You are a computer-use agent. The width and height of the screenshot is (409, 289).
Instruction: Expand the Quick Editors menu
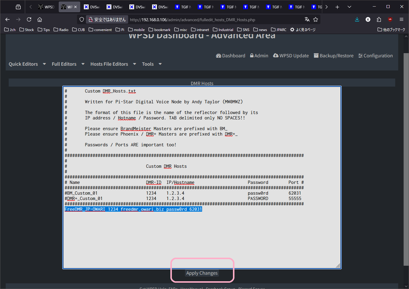(27, 64)
